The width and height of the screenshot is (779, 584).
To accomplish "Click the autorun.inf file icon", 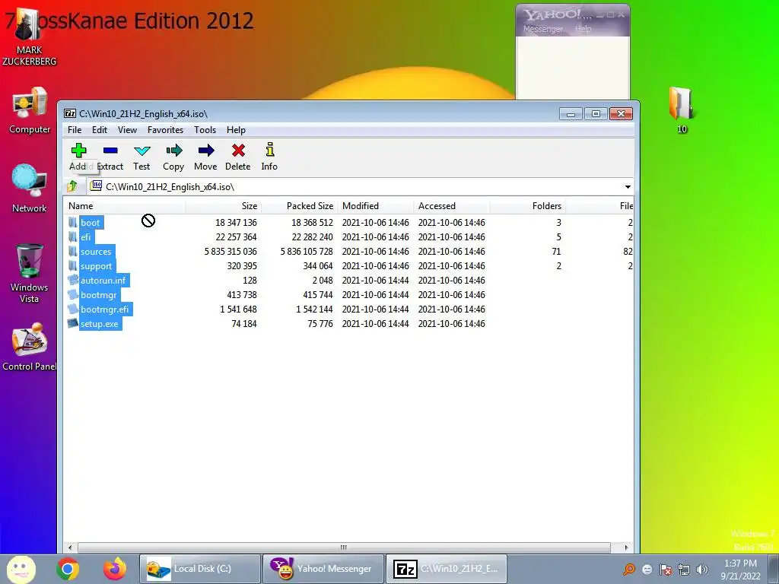I will tap(73, 280).
